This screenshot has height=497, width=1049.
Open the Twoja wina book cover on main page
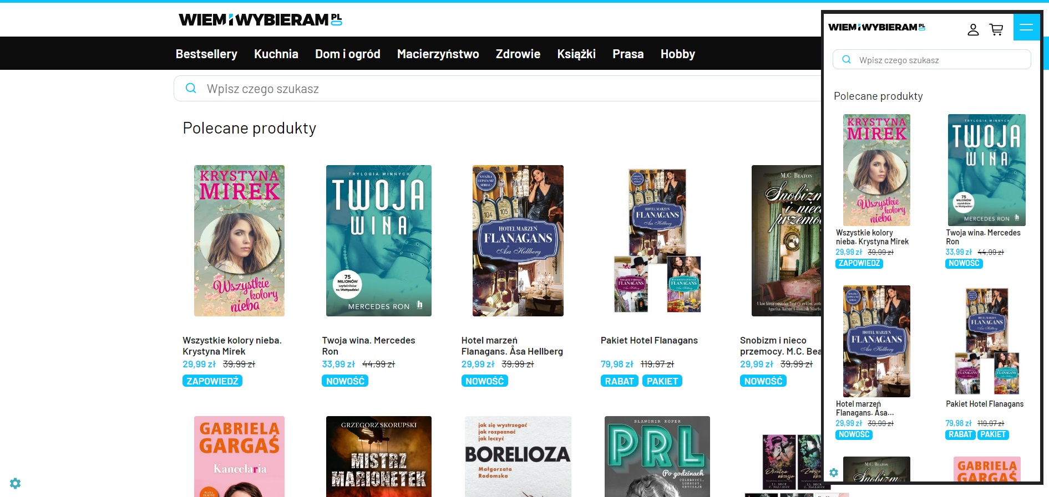(x=379, y=240)
